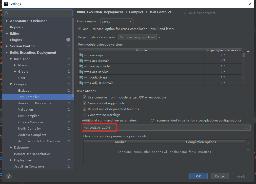Click the project-level icon beside Android Compilers
This screenshot has height=184, width=256.
pyautogui.click(x=69, y=135)
